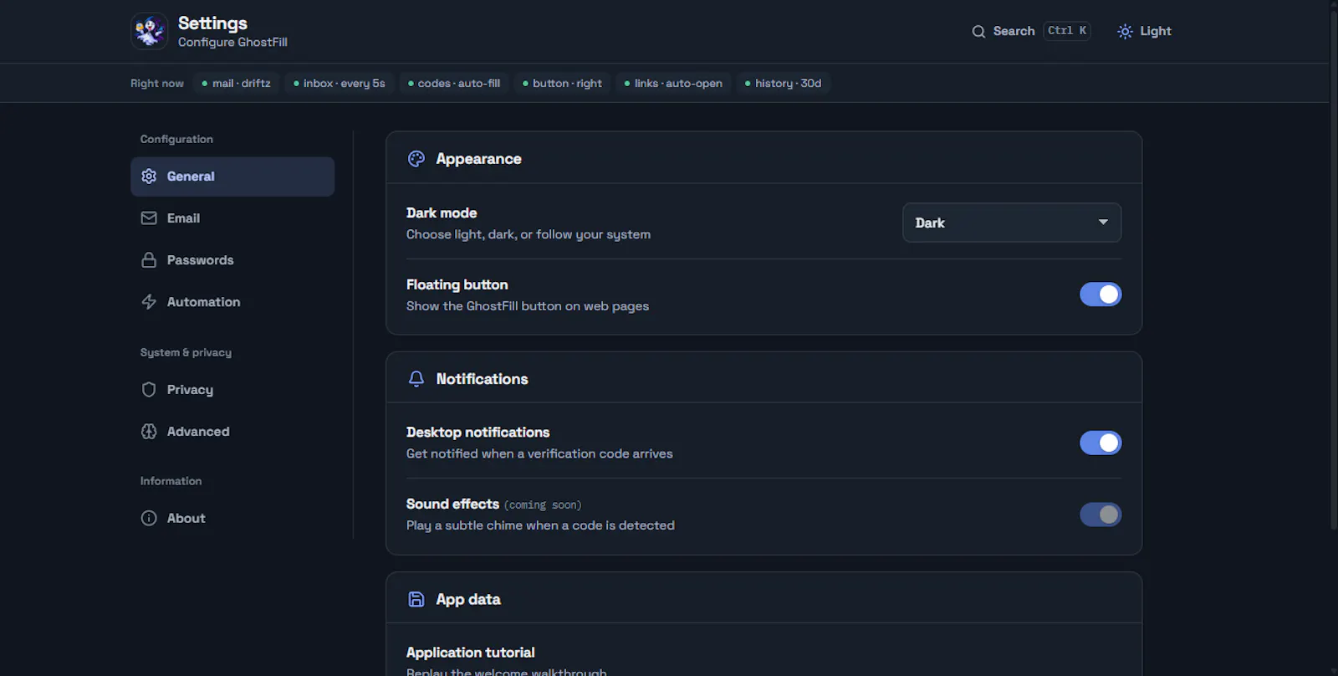Image resolution: width=1338 pixels, height=676 pixels.
Task: Toggle the Sound effects switch
Action: point(1101,515)
